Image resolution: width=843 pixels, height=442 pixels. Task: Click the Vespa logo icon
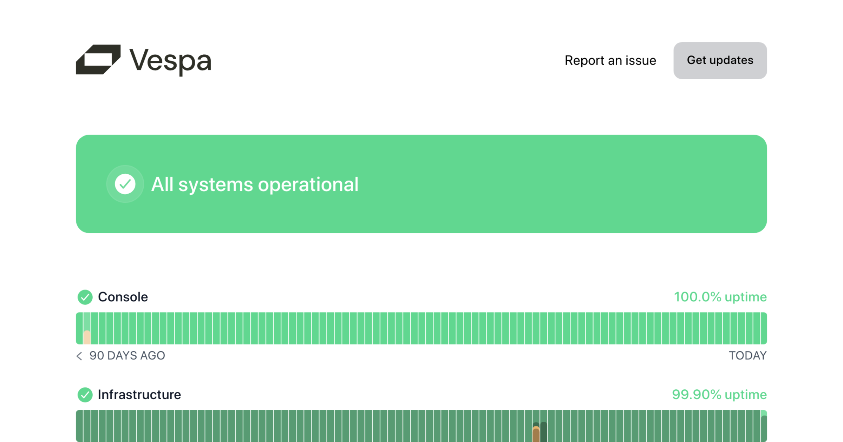tap(98, 60)
